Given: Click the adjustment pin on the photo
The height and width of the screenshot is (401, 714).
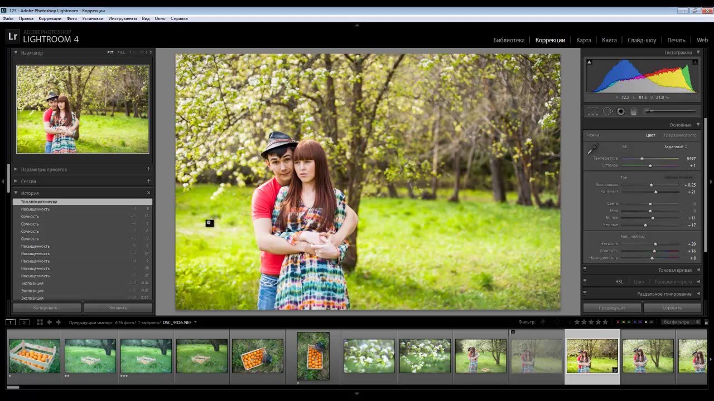Looking at the screenshot, I should click(x=209, y=223).
